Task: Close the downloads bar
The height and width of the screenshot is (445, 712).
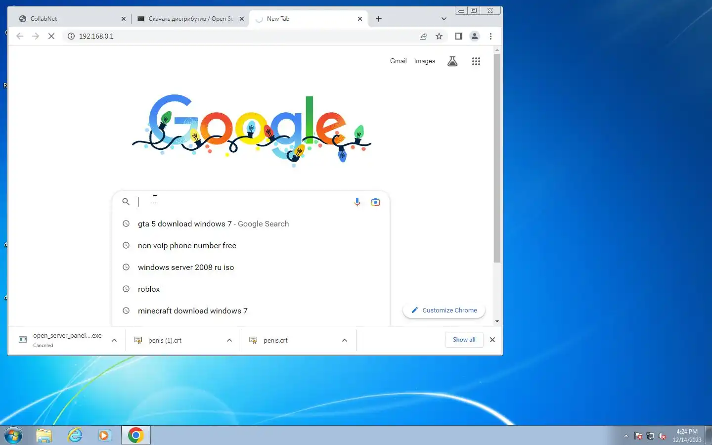Action: click(x=492, y=340)
